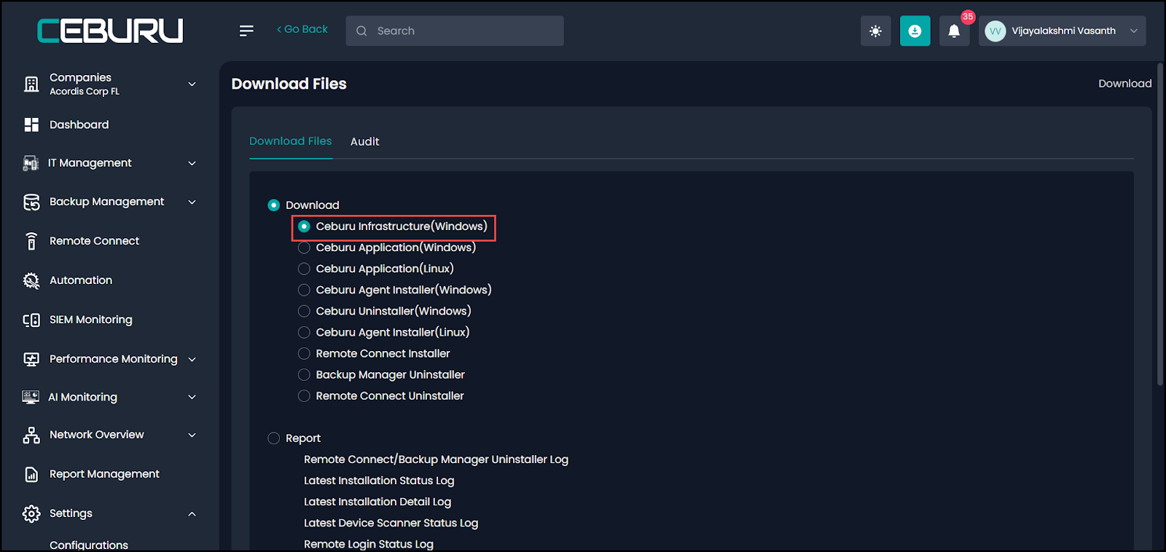Expand the Performance Monitoring chevron
Image resolution: width=1166 pixels, height=552 pixels.
click(x=192, y=359)
